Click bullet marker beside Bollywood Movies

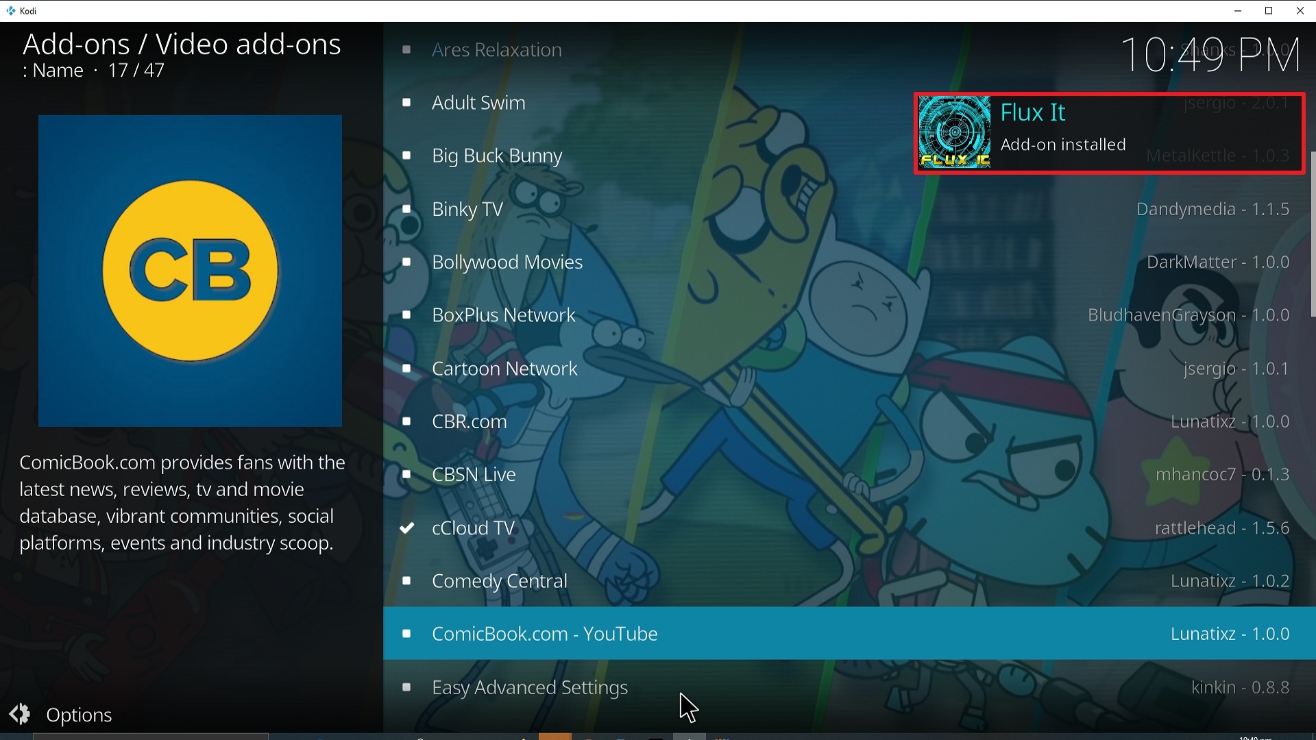point(407,262)
